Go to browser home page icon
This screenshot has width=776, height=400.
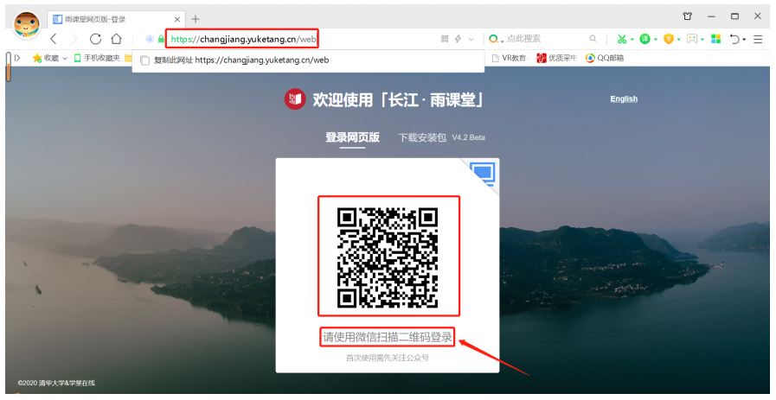click(x=116, y=39)
